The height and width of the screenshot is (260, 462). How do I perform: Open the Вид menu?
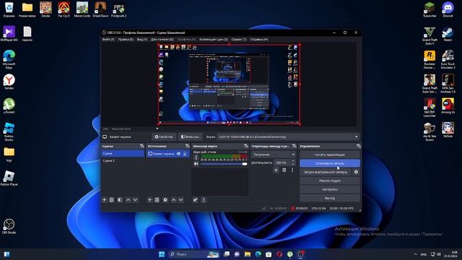tap(142, 39)
